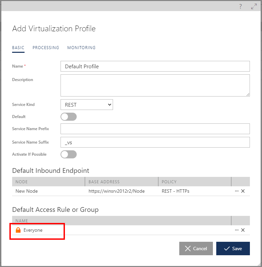262x267 pixels.
Task: Expand dialog with the fullscreen arrows icon
Action: (x=254, y=6)
